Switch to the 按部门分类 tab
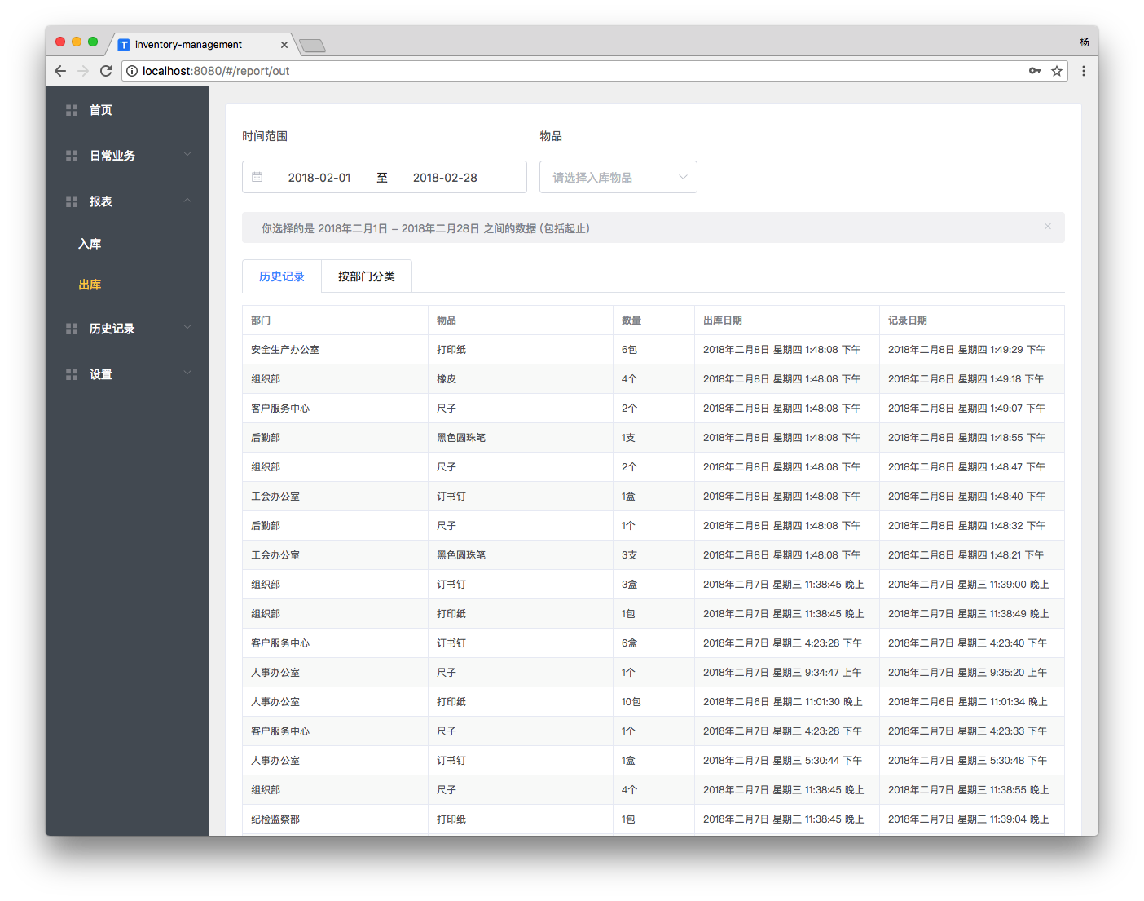Image resolution: width=1144 pixels, height=901 pixels. coord(367,276)
